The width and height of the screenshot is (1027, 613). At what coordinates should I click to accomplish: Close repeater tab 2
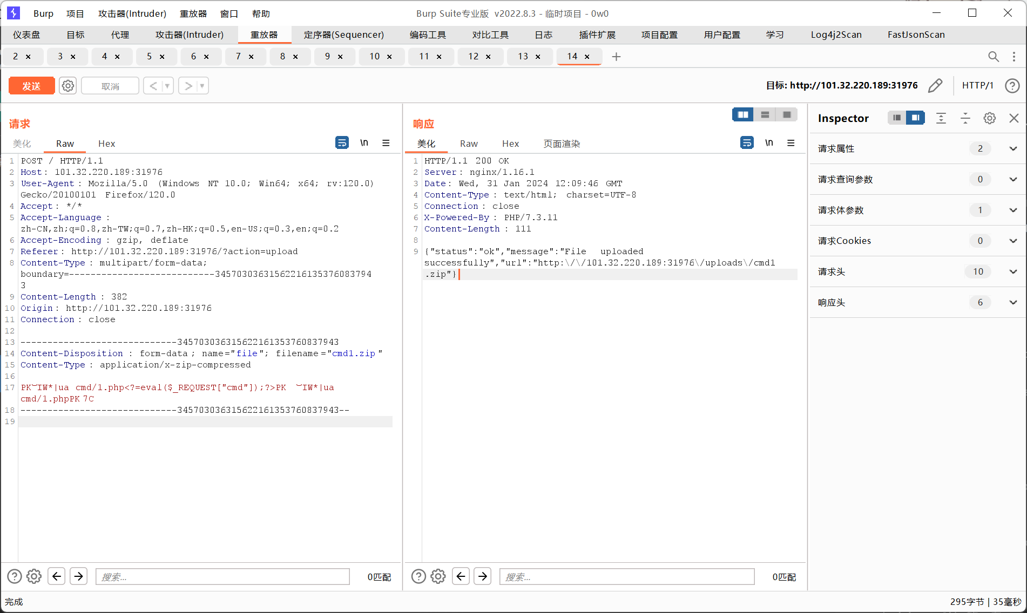pos(28,56)
